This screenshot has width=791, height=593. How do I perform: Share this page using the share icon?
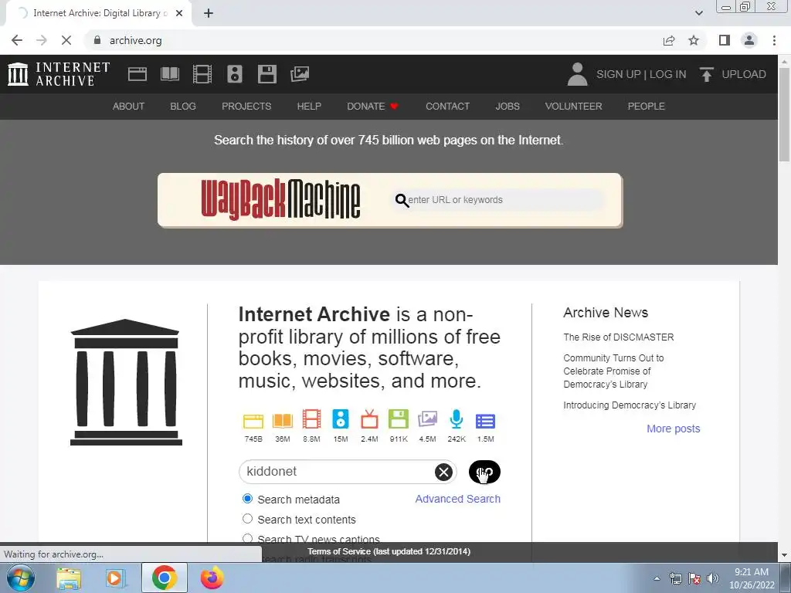coord(669,40)
